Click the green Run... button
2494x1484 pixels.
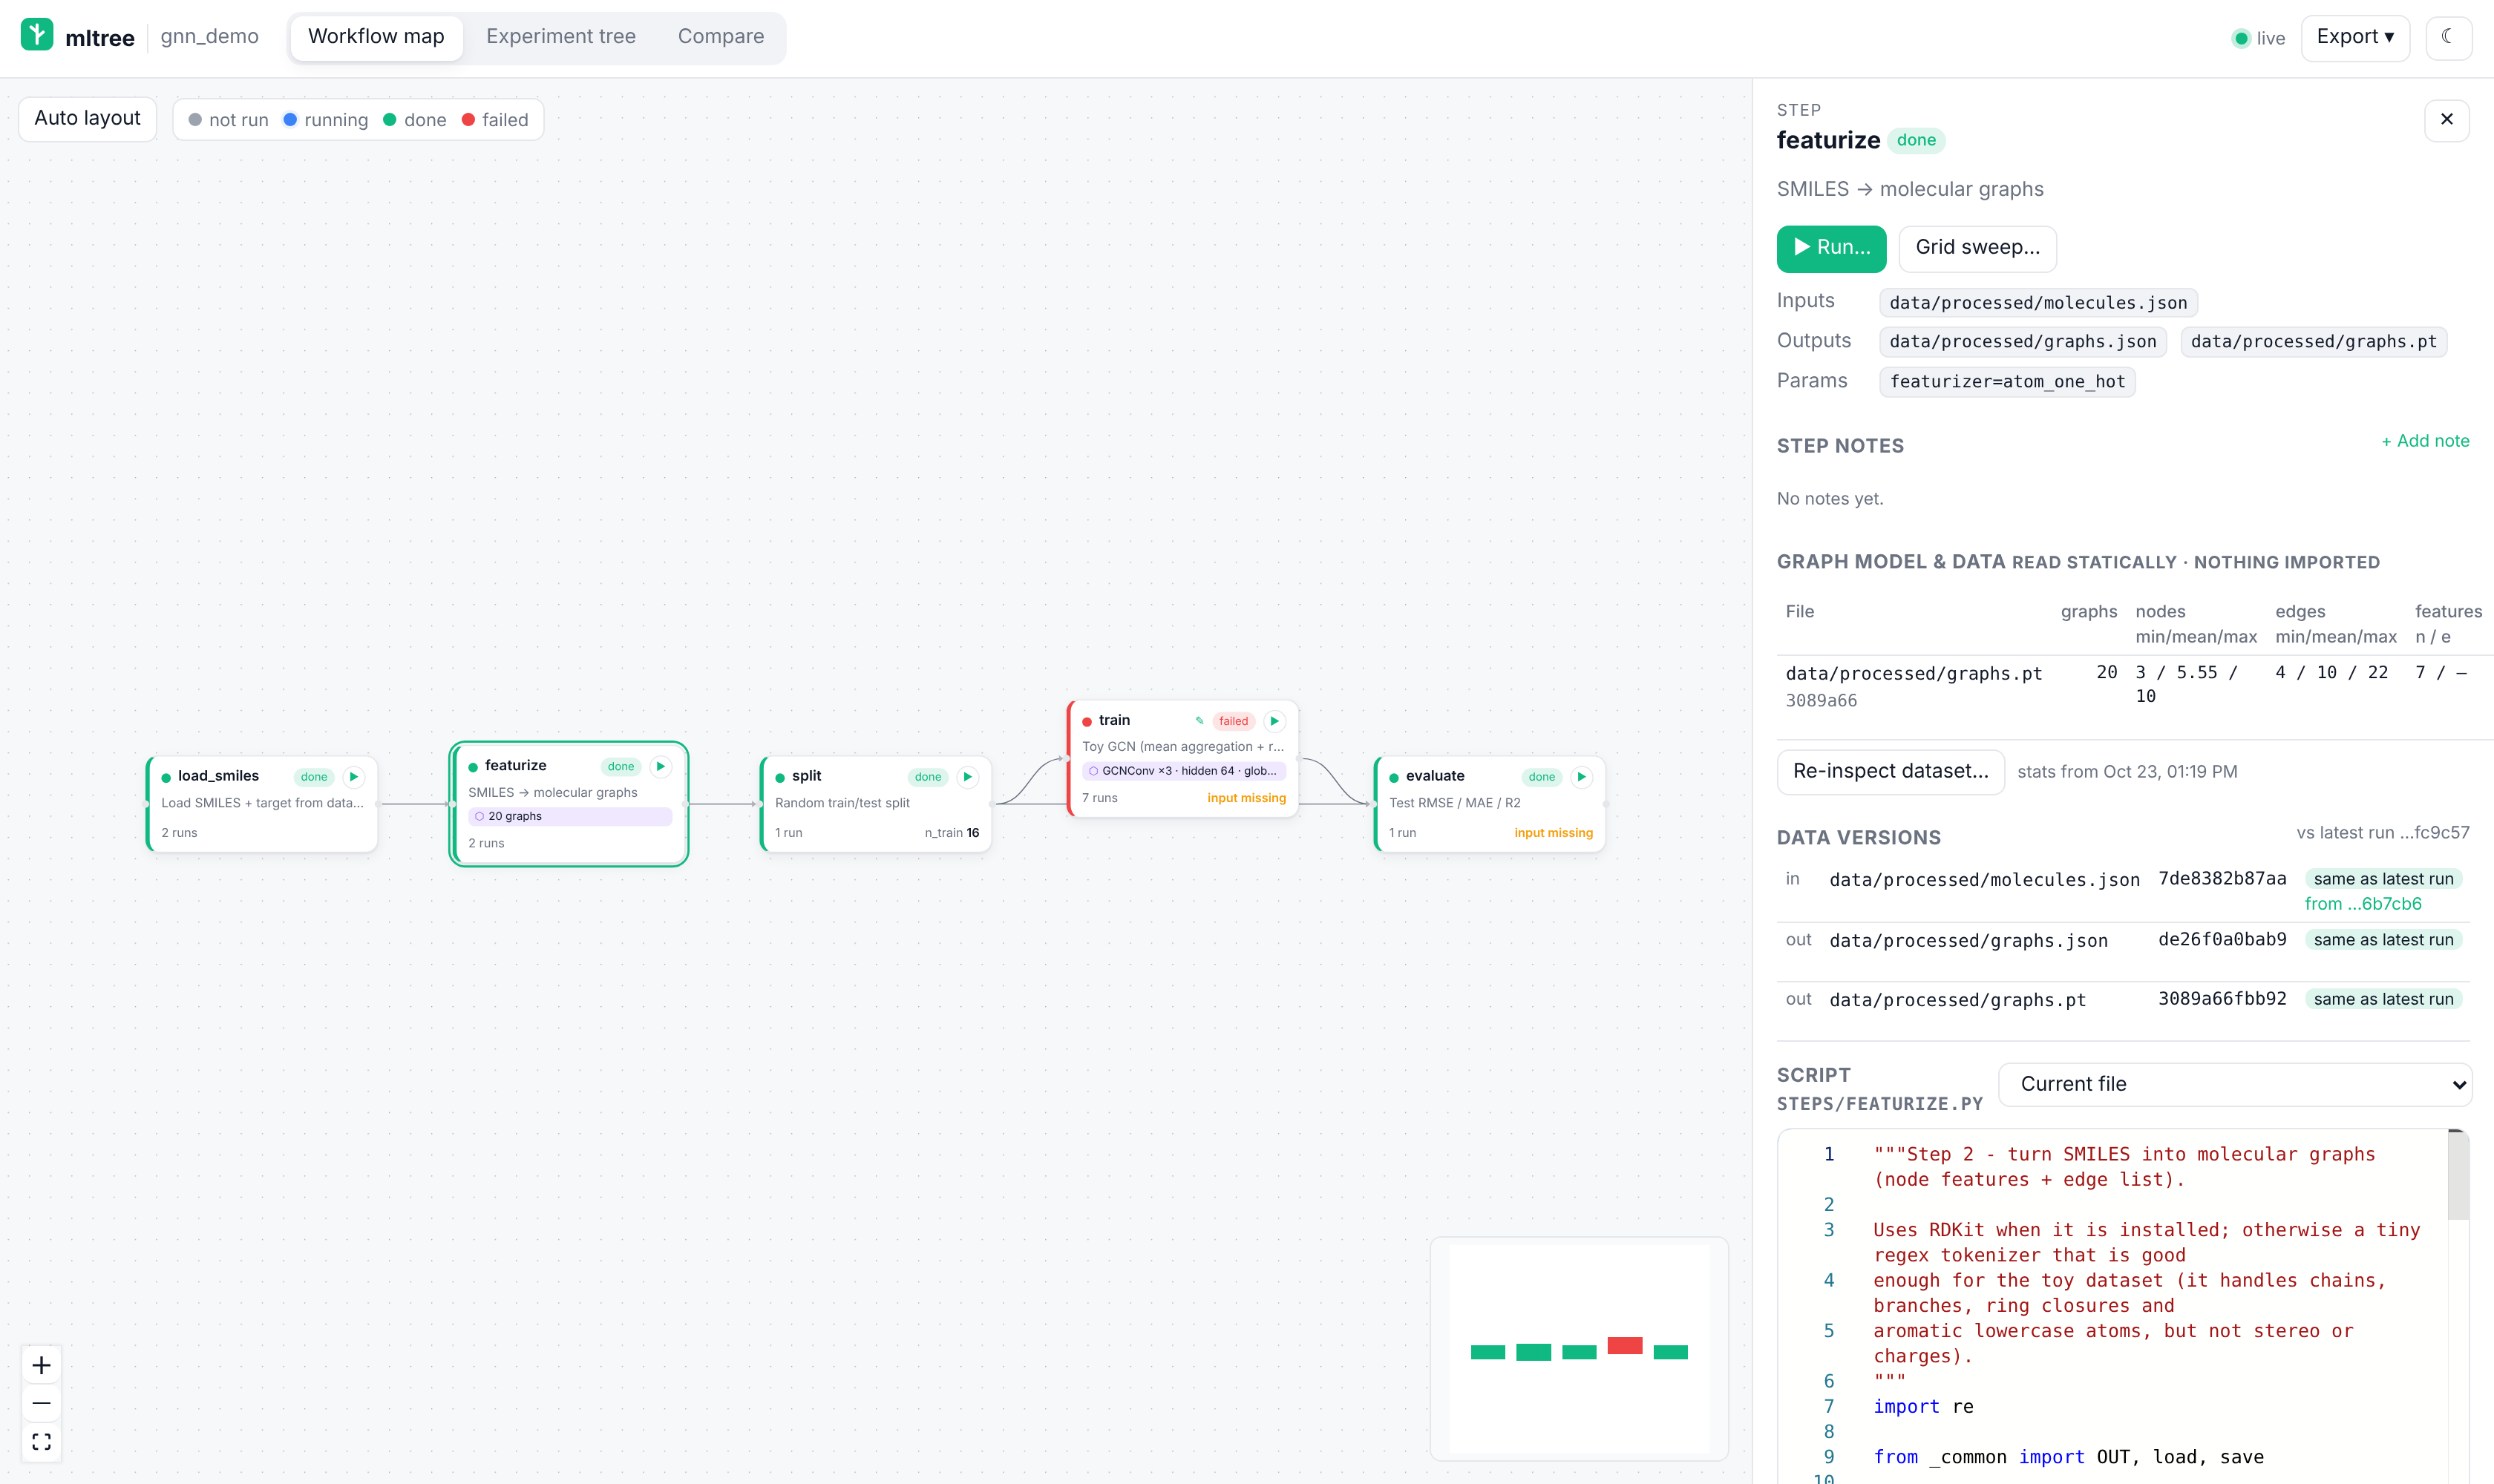[x=1830, y=248]
